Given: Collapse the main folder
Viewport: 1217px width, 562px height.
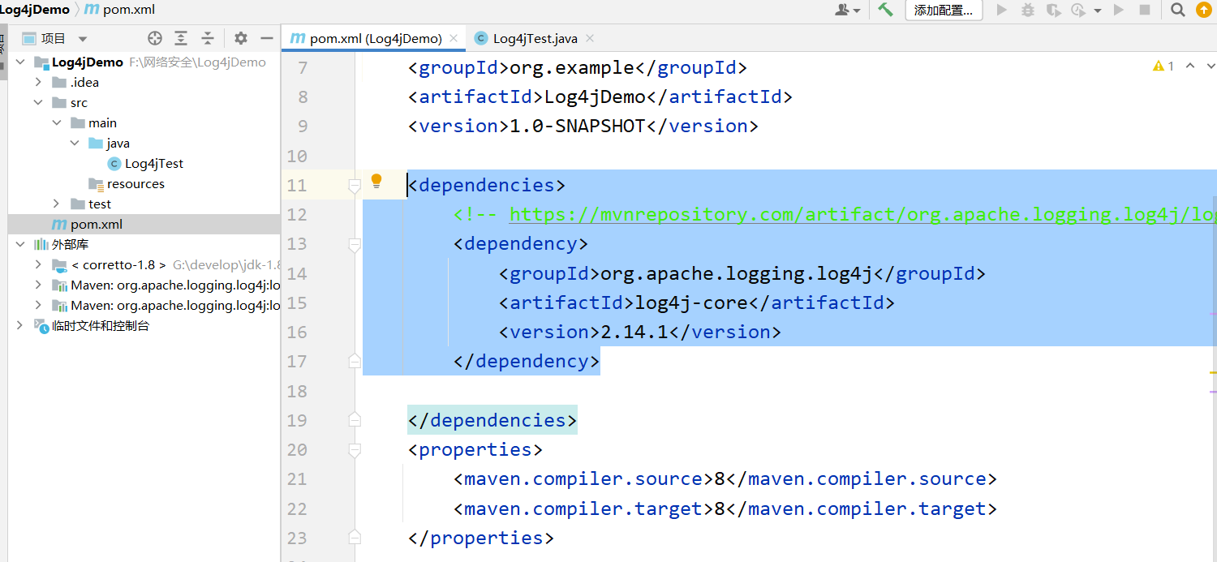Looking at the screenshot, I should 57,122.
